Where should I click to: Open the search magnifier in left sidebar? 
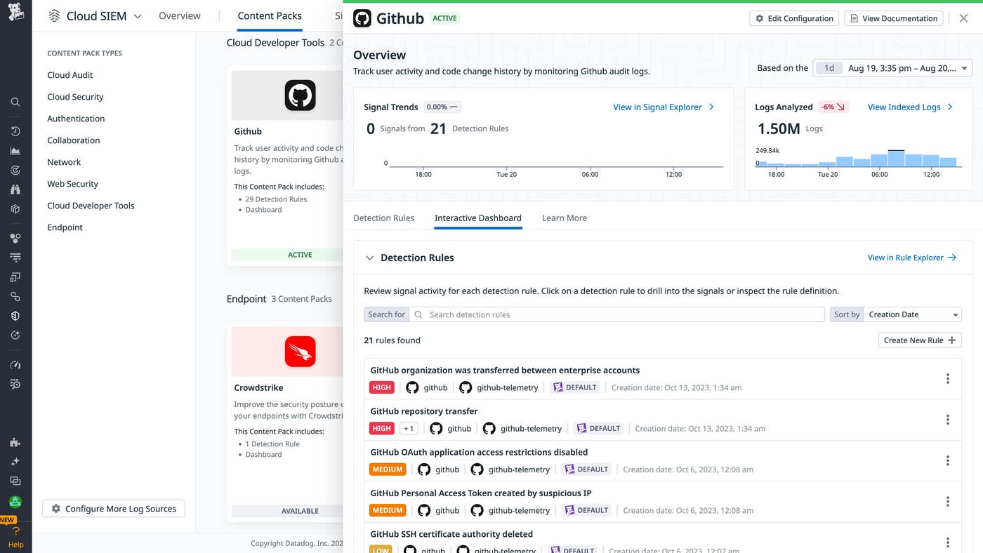[x=15, y=102]
